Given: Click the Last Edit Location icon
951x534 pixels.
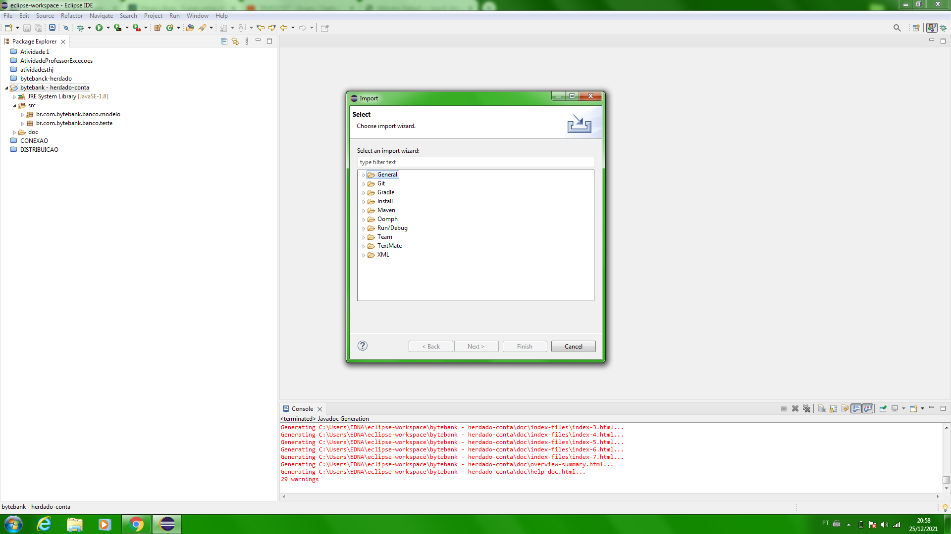Looking at the screenshot, I should pos(261,28).
